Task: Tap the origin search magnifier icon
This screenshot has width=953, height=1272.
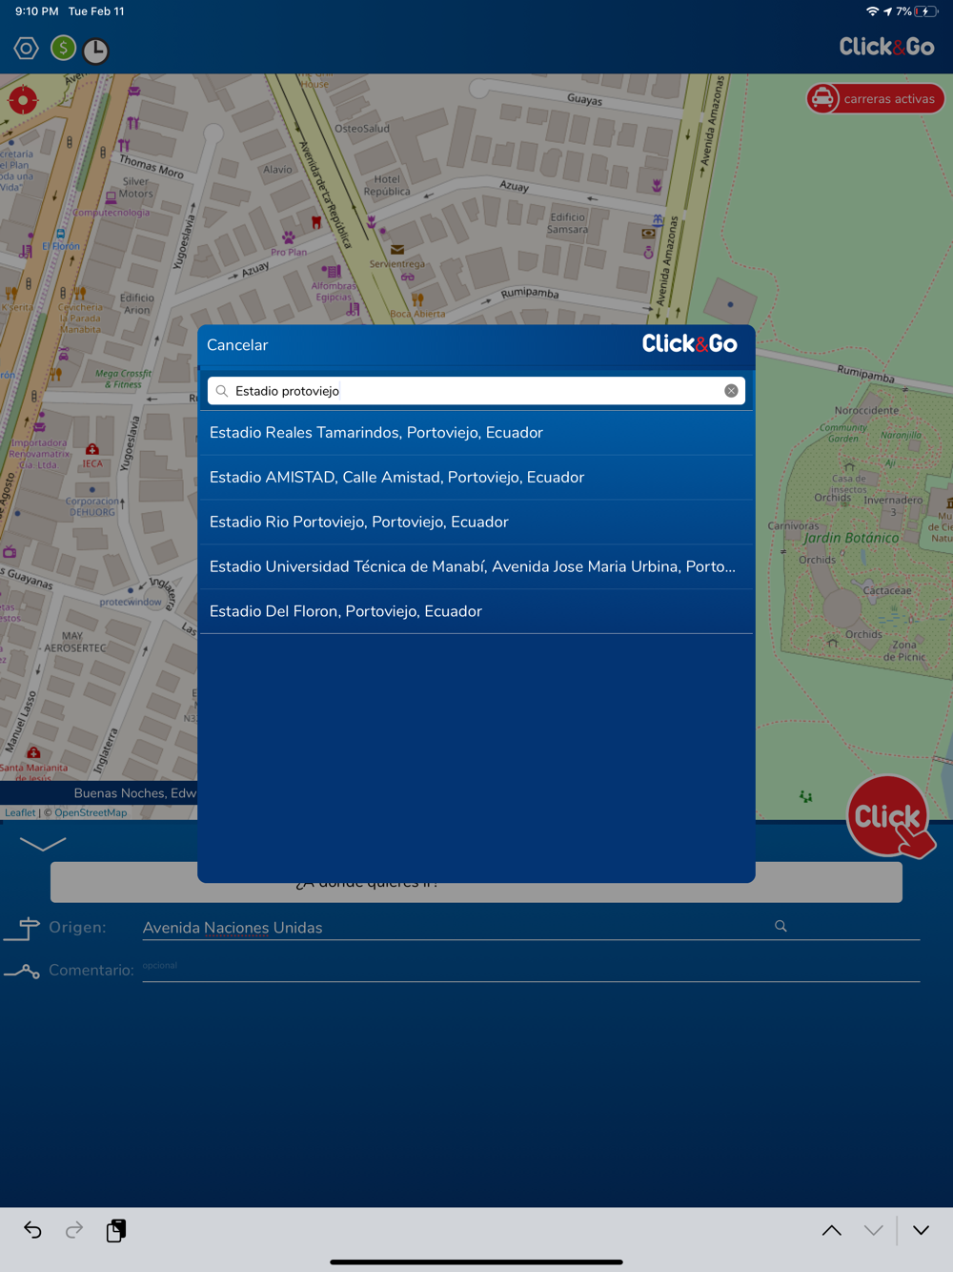Action: coord(781,926)
